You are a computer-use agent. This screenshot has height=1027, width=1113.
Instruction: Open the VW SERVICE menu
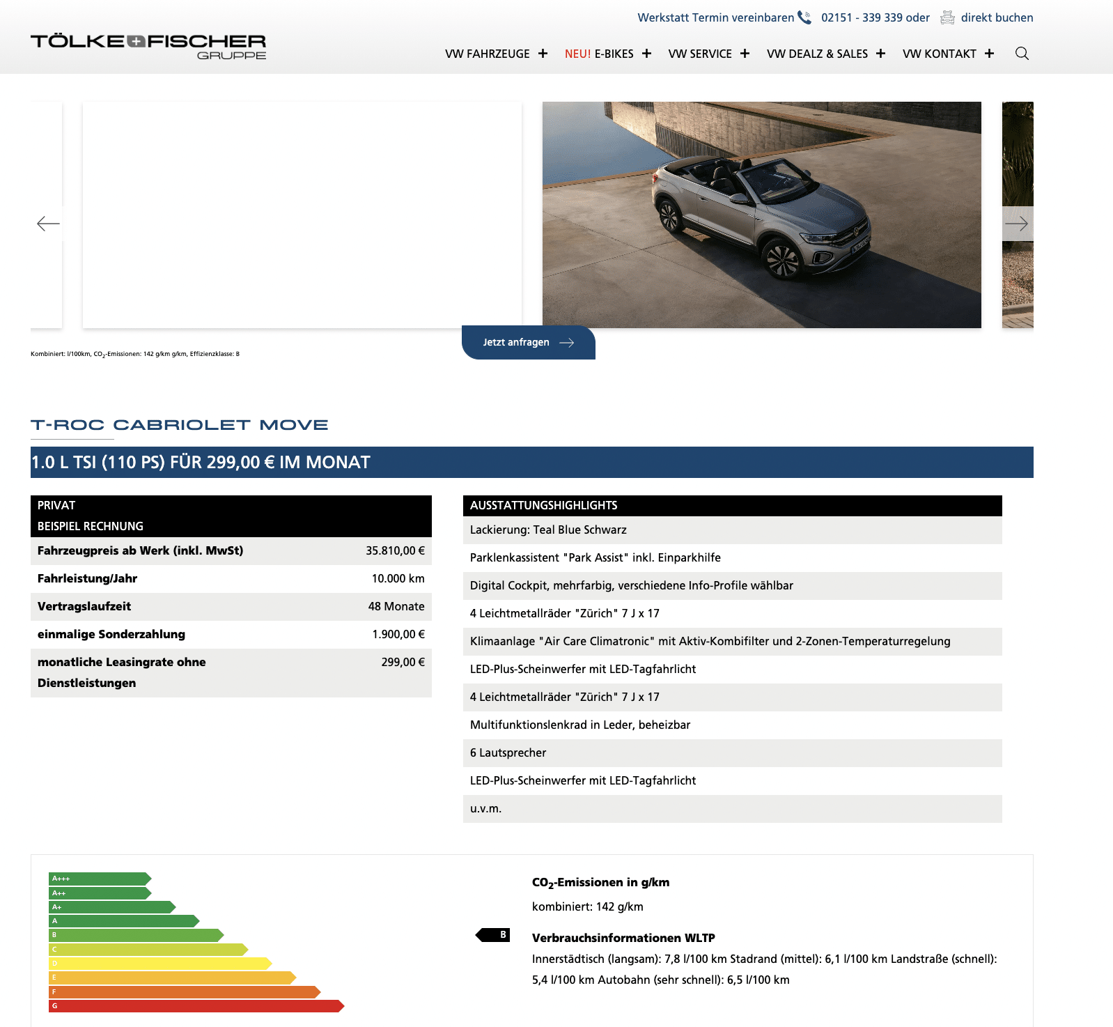tap(700, 54)
